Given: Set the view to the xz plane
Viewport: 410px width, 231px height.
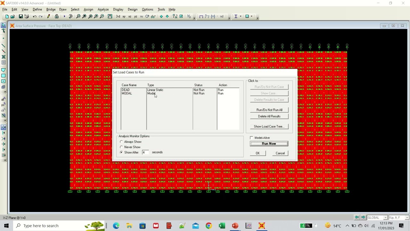Looking at the screenshot, I should (130, 16).
